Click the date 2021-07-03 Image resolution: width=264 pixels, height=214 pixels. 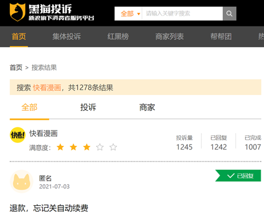coord(54,187)
